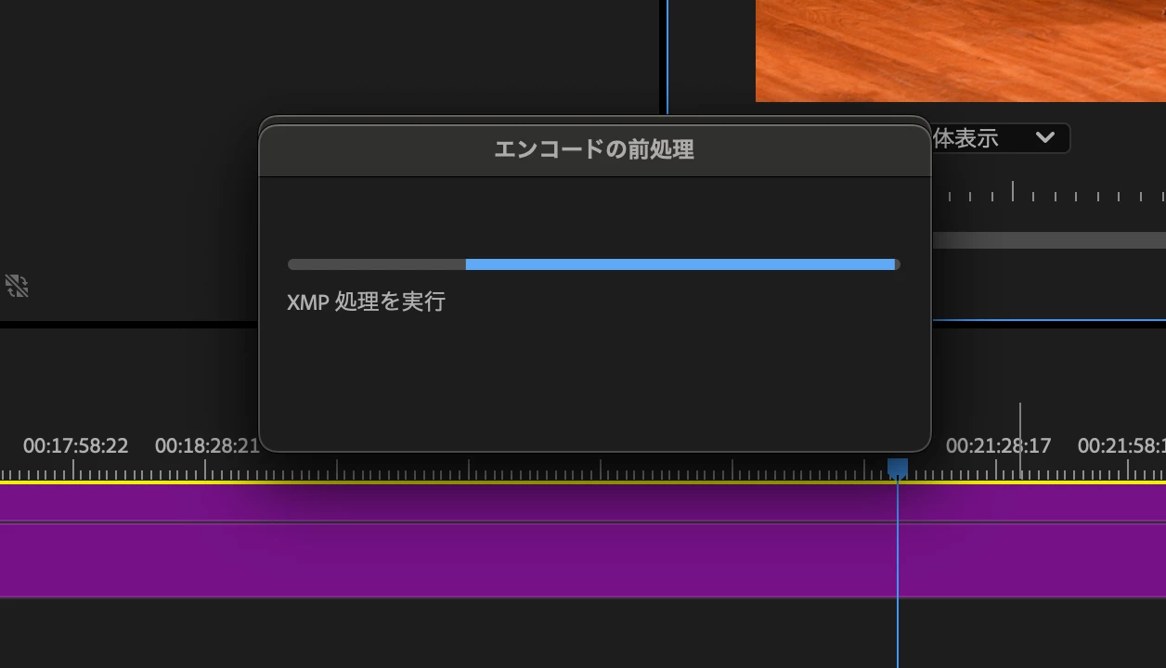The width and height of the screenshot is (1166, 668).
Task: Click the program monitor video preview
Action: [x=961, y=50]
